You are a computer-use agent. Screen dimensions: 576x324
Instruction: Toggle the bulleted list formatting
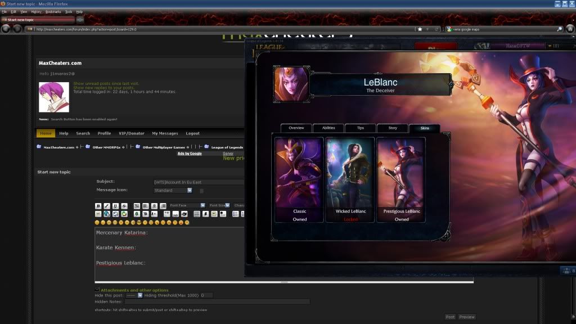pos(236,214)
